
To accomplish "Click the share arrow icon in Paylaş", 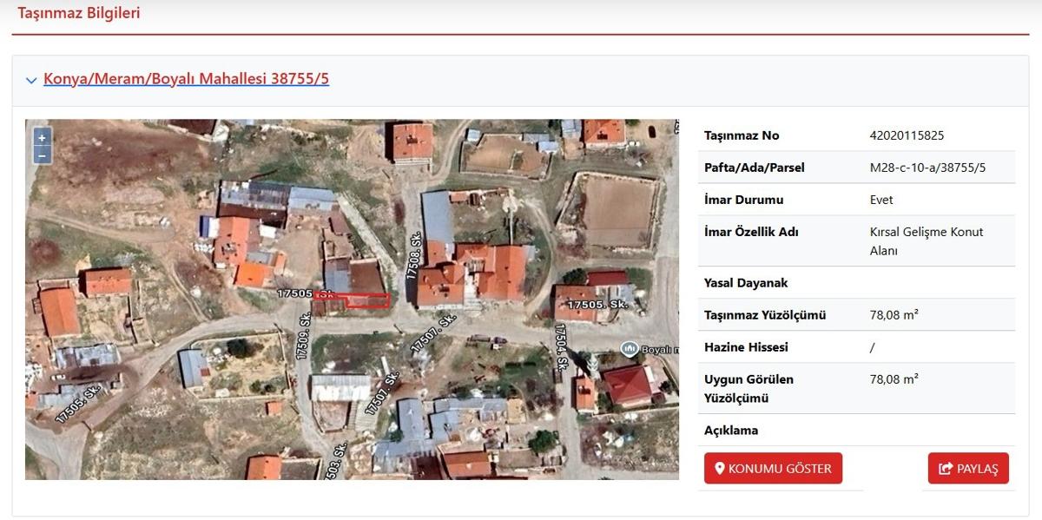I will coord(946,469).
